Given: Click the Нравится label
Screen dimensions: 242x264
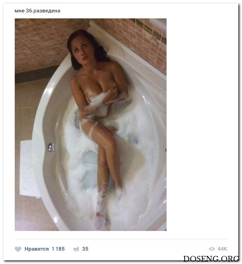Looking at the screenshot, I should click(x=37, y=249).
